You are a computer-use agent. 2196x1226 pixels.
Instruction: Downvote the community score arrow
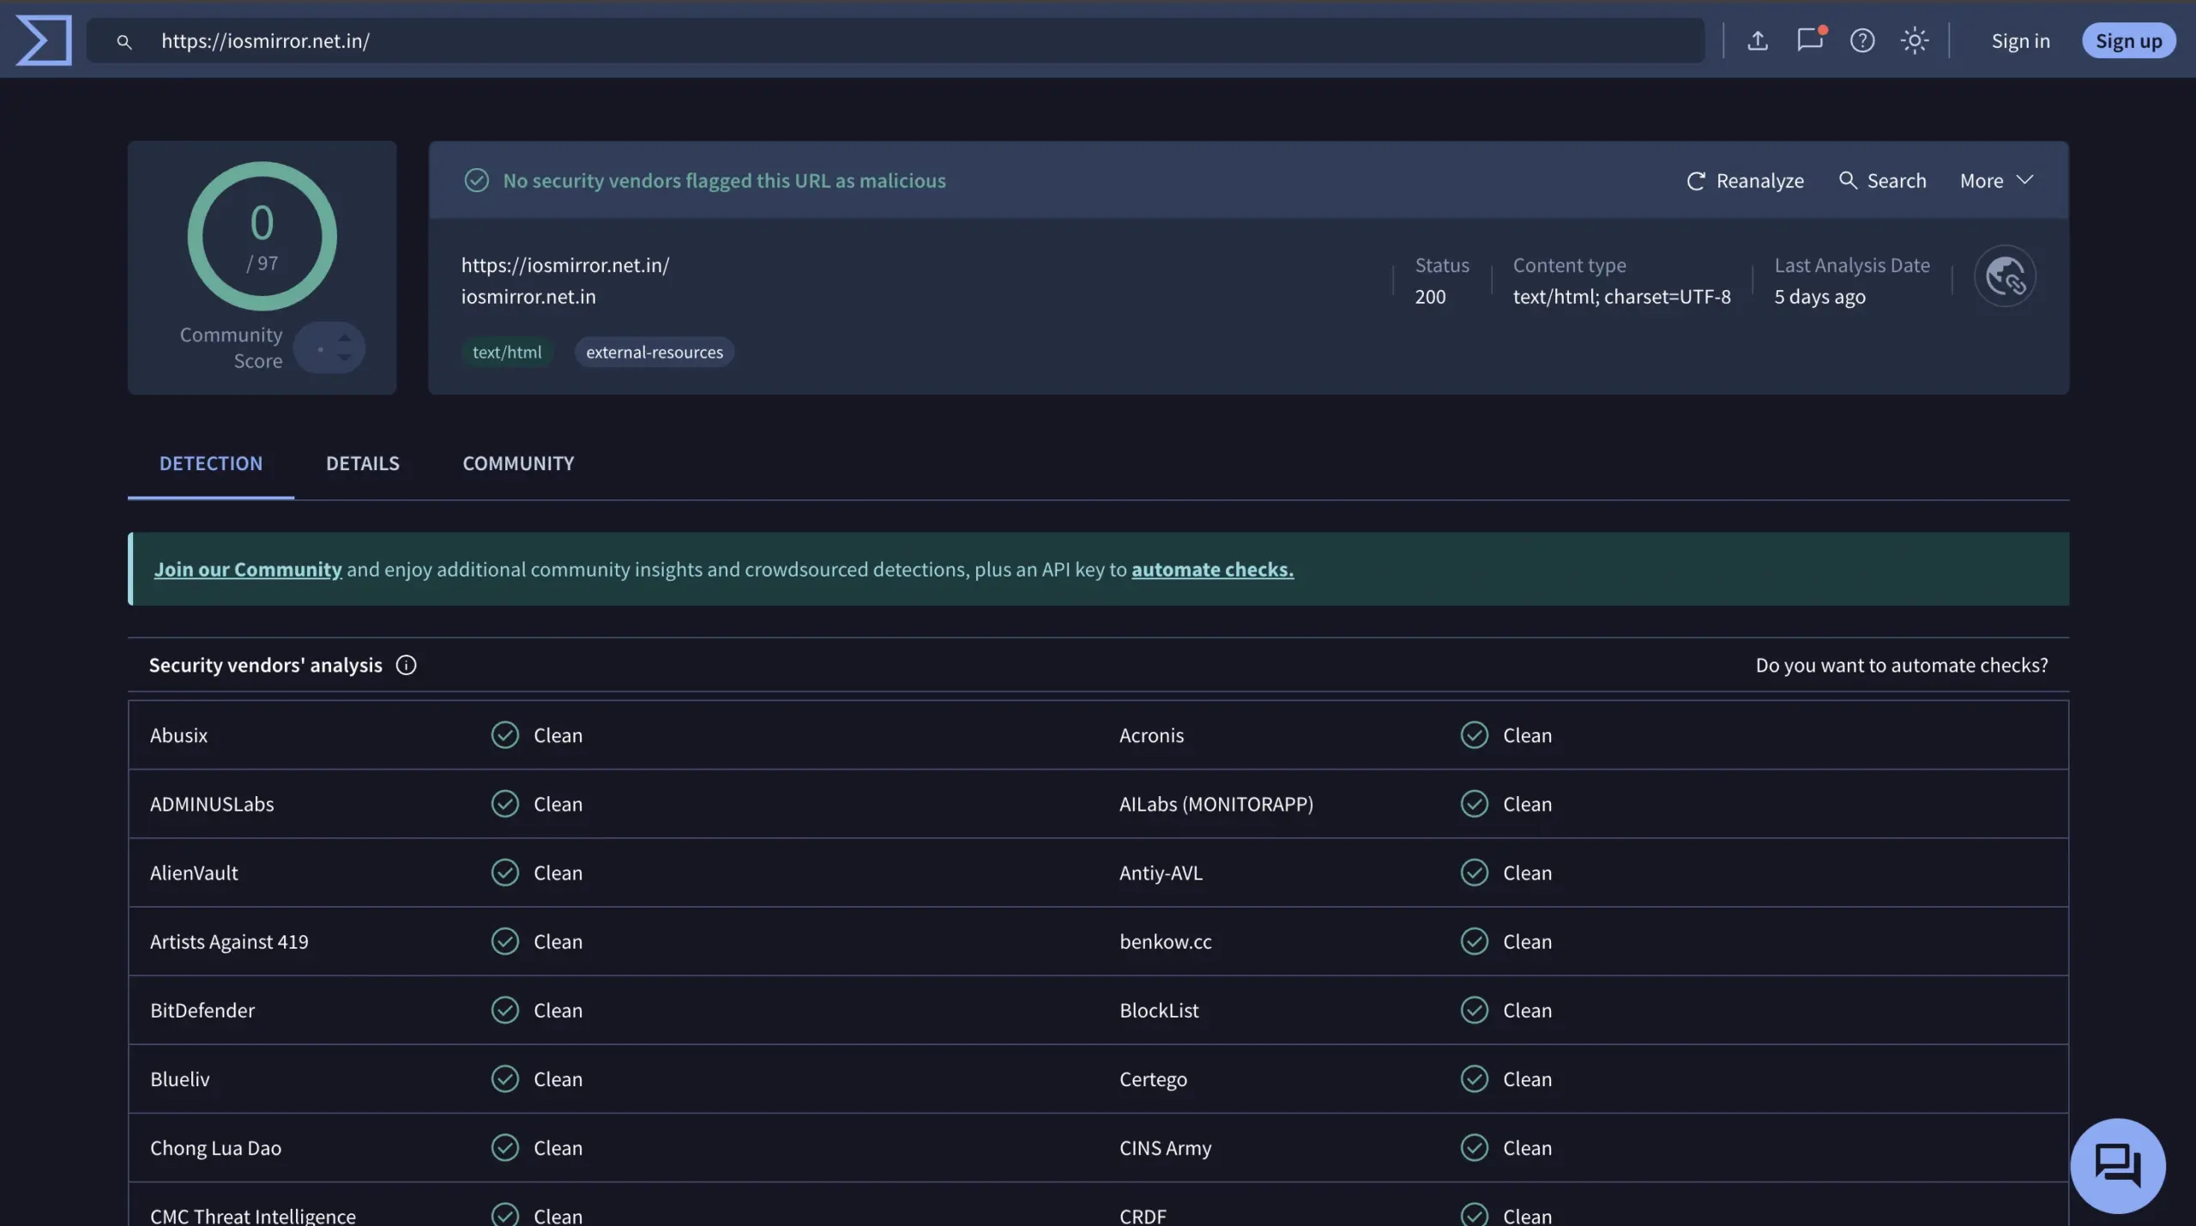[x=344, y=358]
